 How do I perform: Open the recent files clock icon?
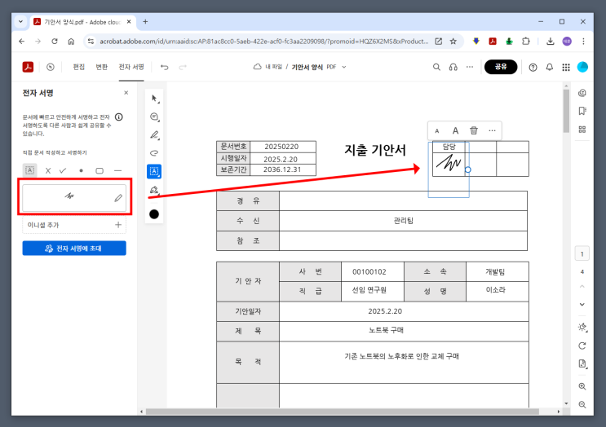tap(51, 67)
